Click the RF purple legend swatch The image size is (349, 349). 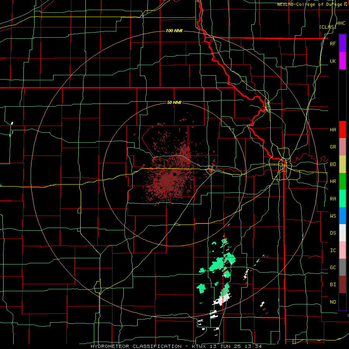click(x=342, y=43)
